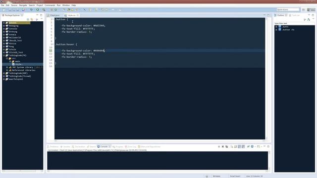Click the Outline filter text field
The image size is (317, 178).
(x=294, y=23)
